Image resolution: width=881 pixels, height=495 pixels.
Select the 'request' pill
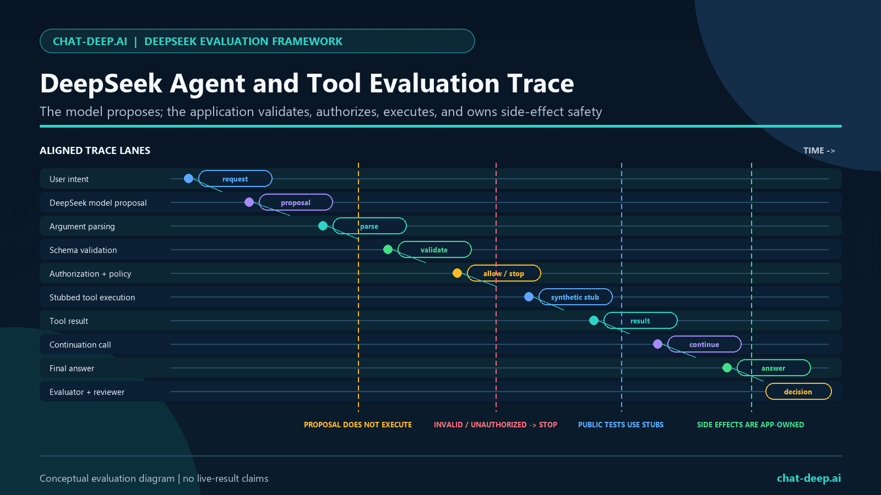(x=235, y=179)
